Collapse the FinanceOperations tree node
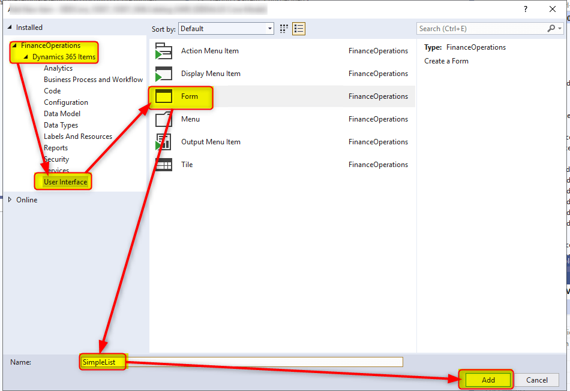Viewport: 570px width, 391px height. coord(15,46)
